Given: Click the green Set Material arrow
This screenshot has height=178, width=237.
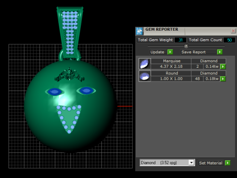Looking at the screenshot, I should coord(228,163).
